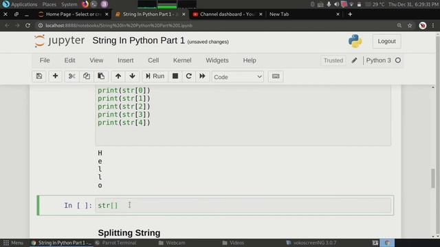This screenshot has width=440, height=247.
Task: Click the browser address bar URL
Action: (x=119, y=25)
